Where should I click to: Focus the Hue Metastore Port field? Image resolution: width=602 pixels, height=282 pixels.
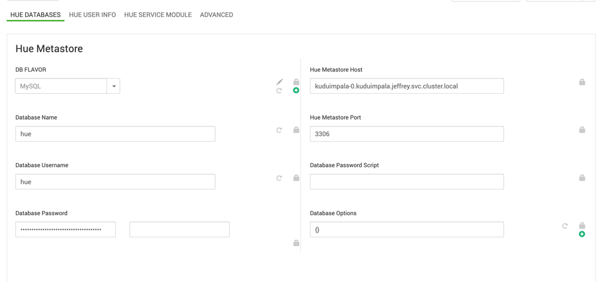407,134
